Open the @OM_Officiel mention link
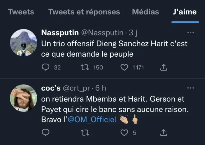The width and height of the screenshot is (205, 145). (x=92, y=120)
